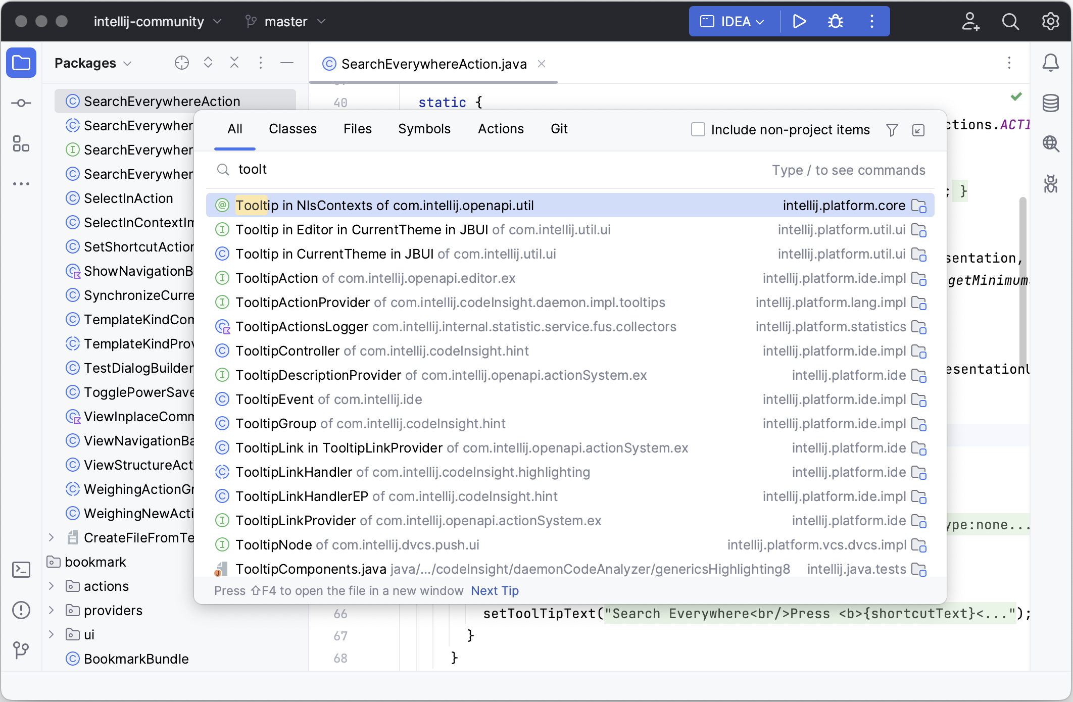Open the master branch dropdown
The width and height of the screenshot is (1073, 702).
coord(286,21)
